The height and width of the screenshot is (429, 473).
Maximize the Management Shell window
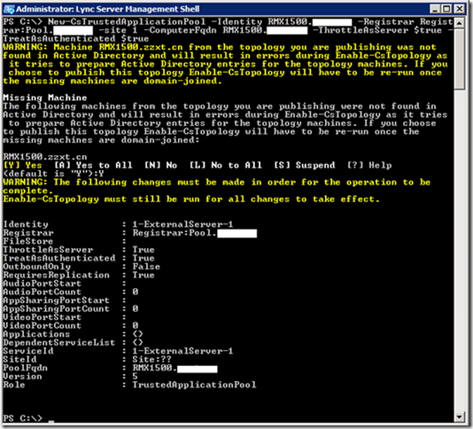click(446, 9)
